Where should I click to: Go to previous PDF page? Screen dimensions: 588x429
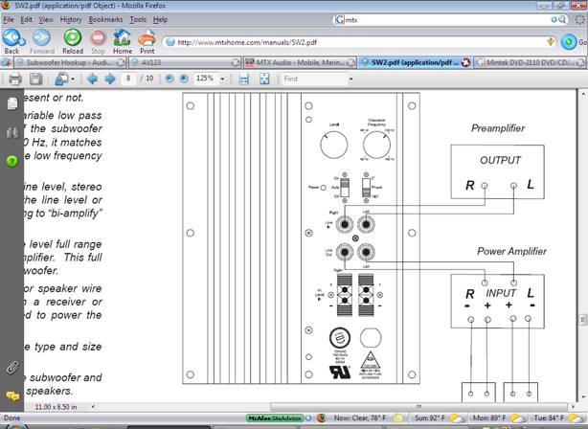[x=92, y=79]
